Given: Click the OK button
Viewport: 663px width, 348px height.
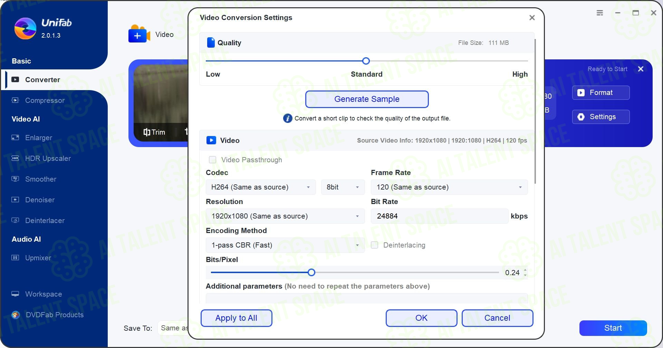Looking at the screenshot, I should click(421, 318).
